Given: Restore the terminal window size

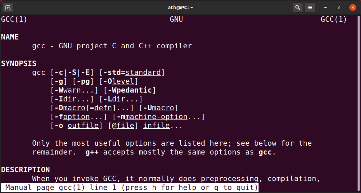Looking at the screenshot, I should (339, 7).
